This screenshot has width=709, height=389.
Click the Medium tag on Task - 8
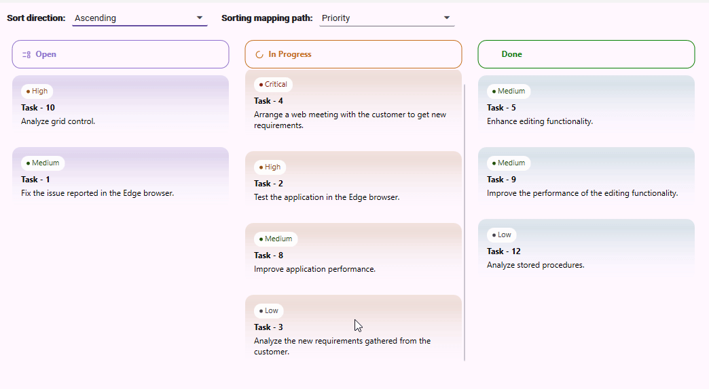pos(276,239)
